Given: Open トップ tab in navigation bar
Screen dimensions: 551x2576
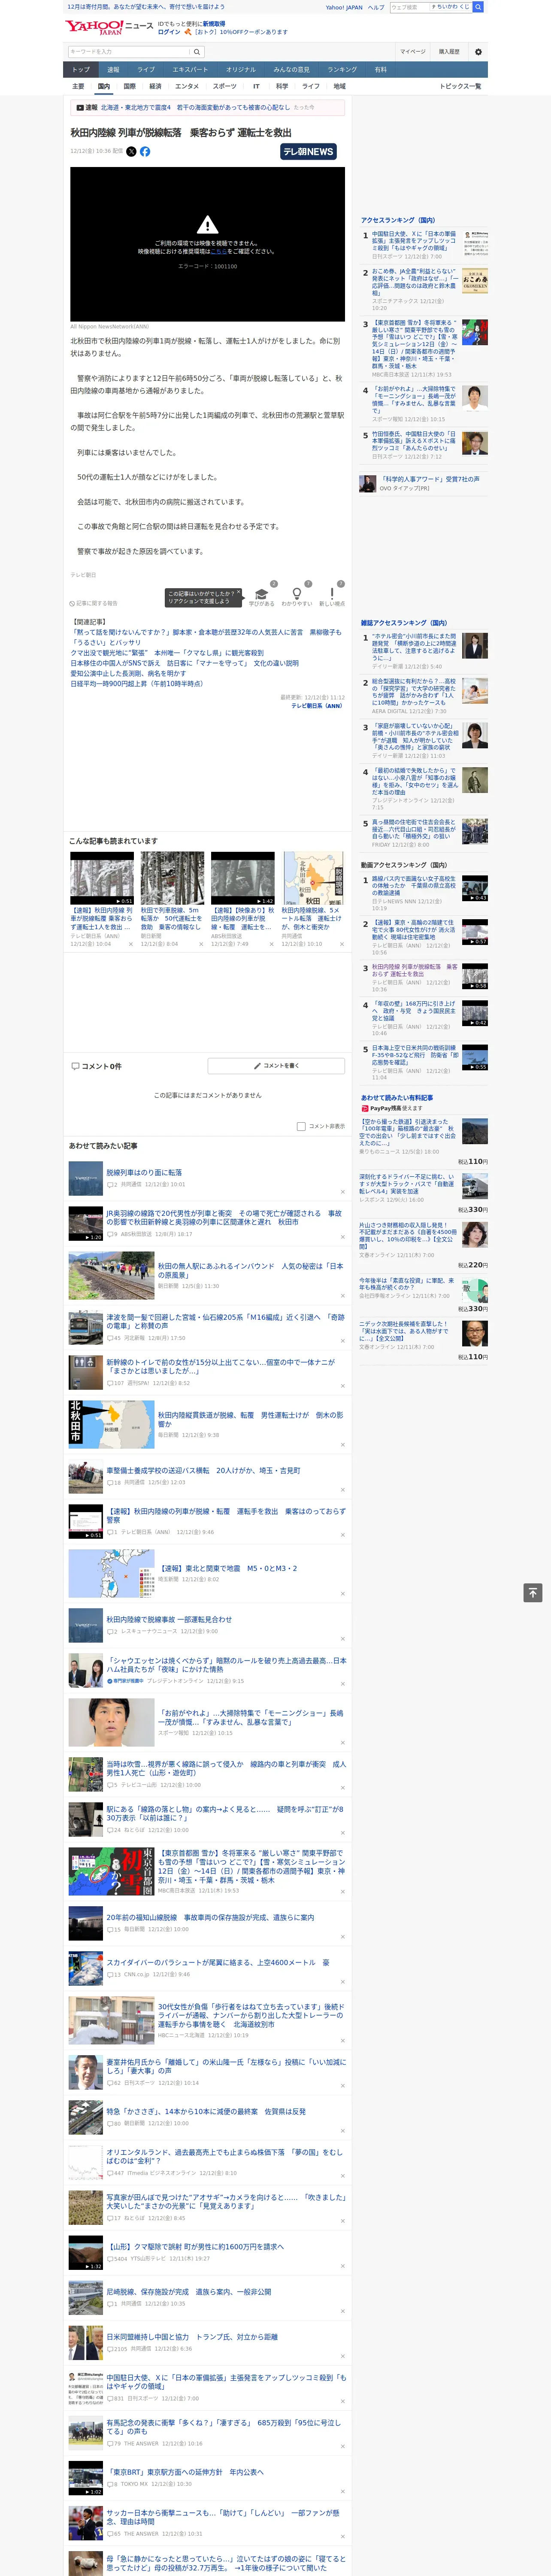Looking at the screenshot, I should point(81,70).
